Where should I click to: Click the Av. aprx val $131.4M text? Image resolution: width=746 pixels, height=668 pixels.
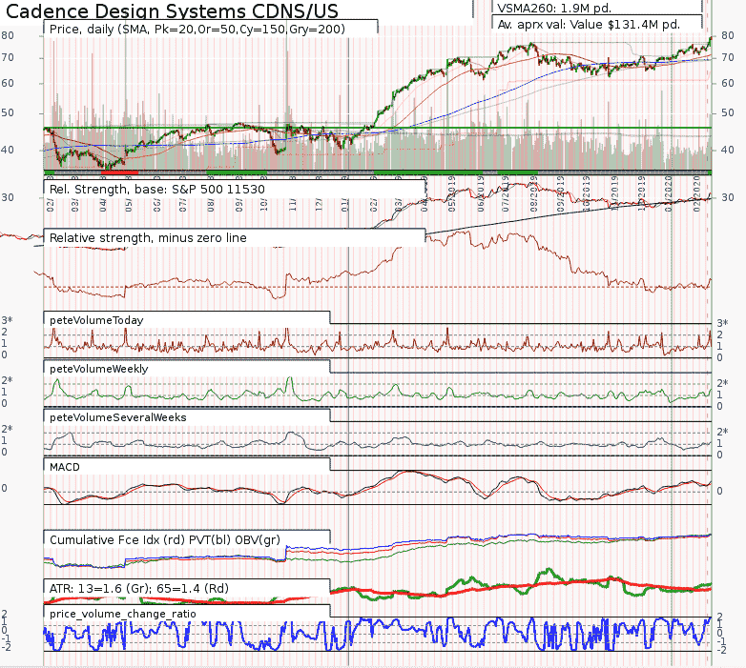(589, 24)
